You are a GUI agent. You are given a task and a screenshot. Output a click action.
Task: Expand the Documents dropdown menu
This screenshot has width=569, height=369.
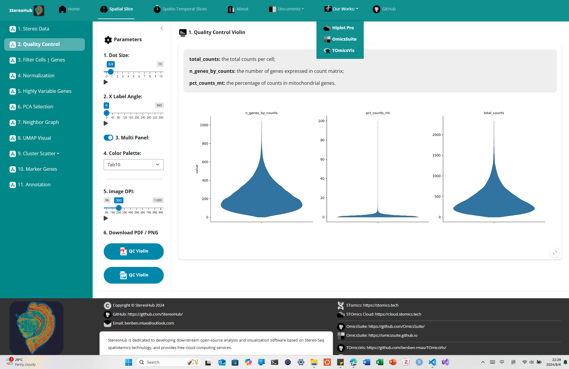[287, 9]
